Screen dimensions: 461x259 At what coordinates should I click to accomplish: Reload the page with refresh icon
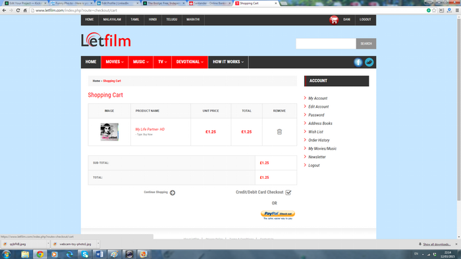(x=18, y=11)
